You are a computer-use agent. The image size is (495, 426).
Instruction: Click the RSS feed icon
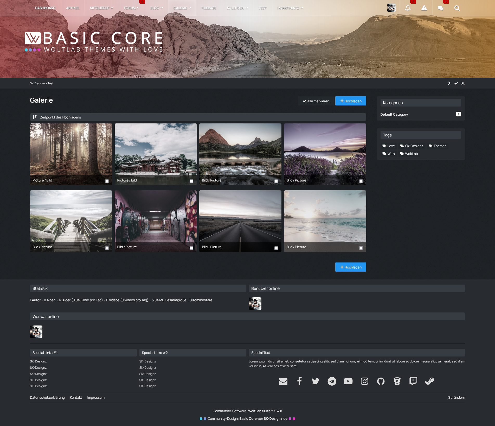(x=463, y=83)
